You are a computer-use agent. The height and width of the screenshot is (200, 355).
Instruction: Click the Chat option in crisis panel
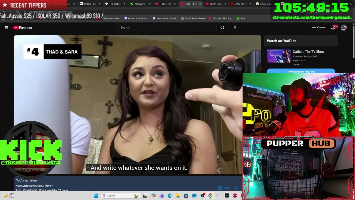pyautogui.click(x=224, y=188)
